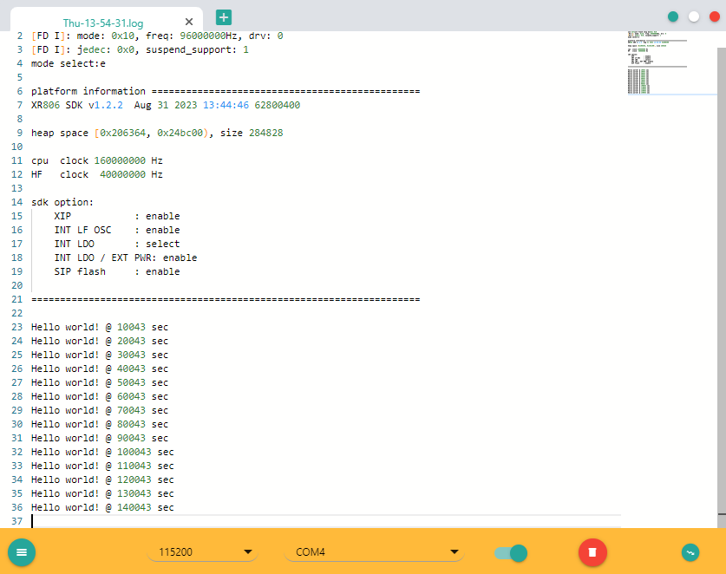The height and width of the screenshot is (574, 726).
Task: Click the small teal icon at bottom right
Action: click(x=690, y=551)
